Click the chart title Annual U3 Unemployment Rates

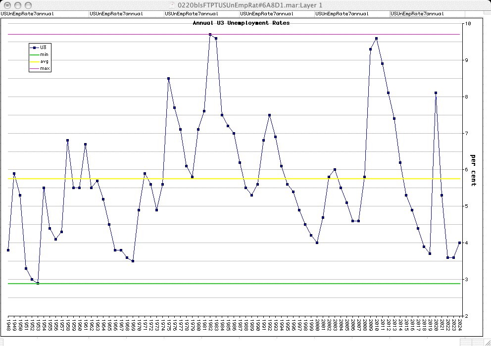click(x=241, y=23)
